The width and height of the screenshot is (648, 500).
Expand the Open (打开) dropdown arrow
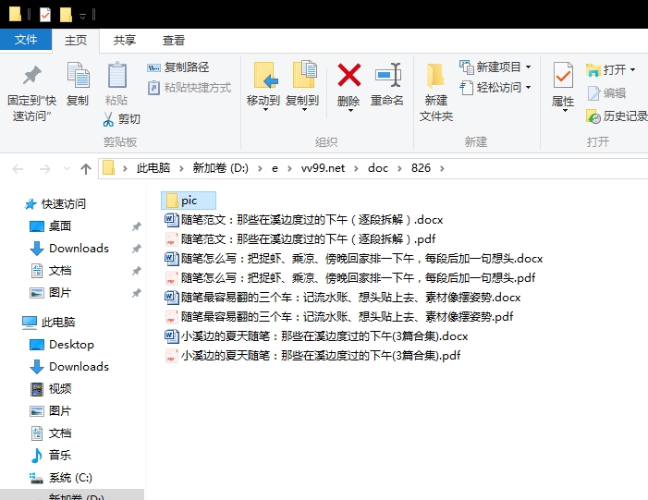pos(632,70)
